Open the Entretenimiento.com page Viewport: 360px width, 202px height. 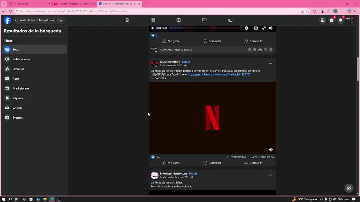173,174
